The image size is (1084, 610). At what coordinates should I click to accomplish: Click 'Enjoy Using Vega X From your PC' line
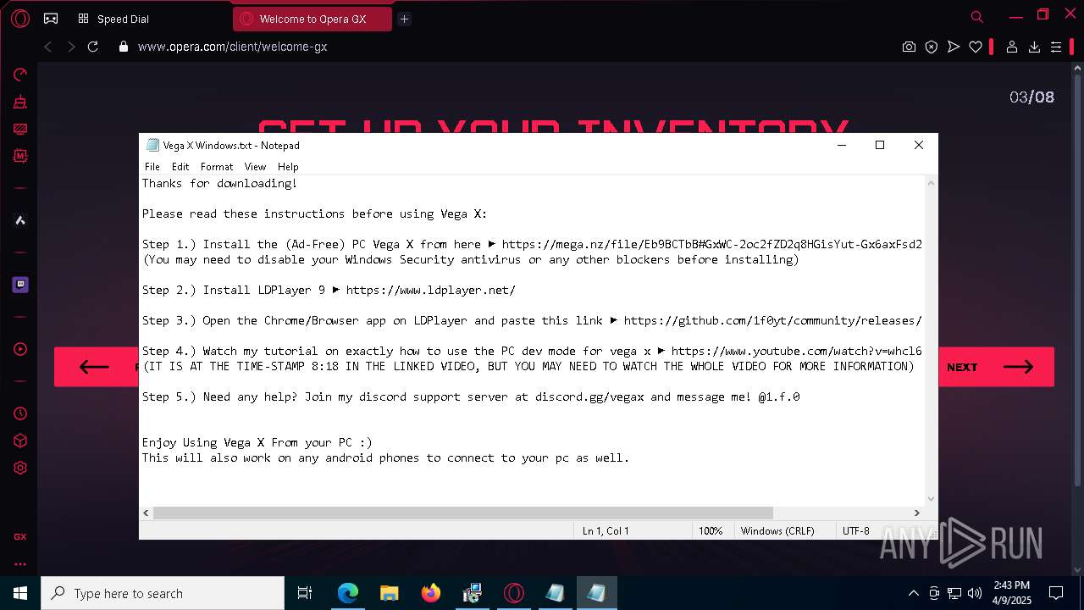pos(257,442)
